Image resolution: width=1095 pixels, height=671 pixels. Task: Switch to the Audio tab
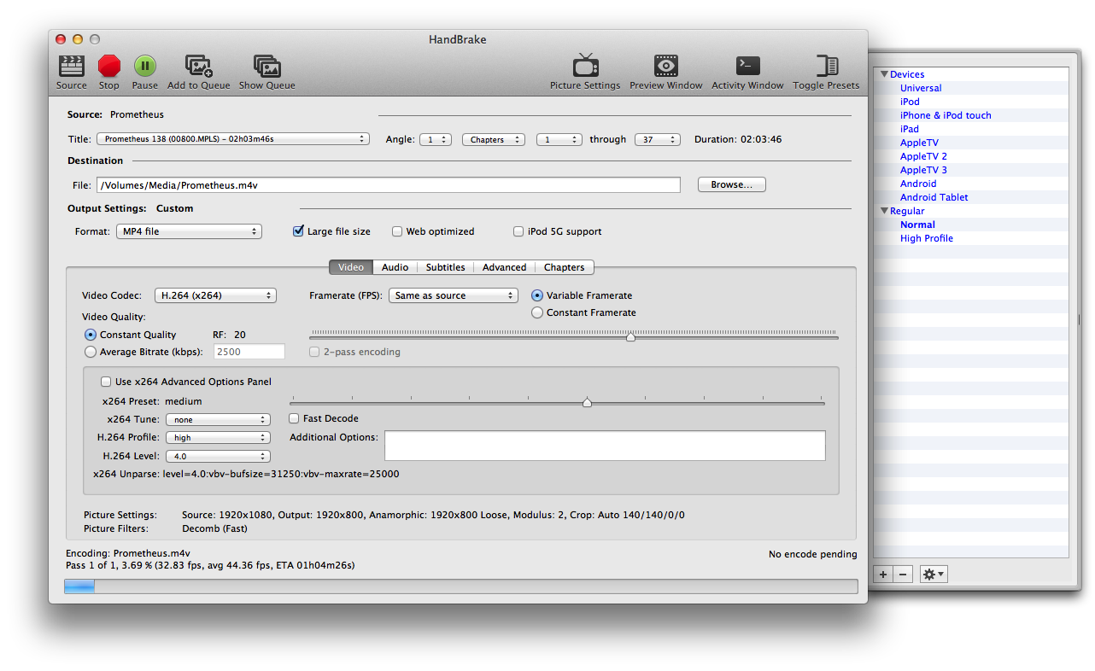coord(395,267)
